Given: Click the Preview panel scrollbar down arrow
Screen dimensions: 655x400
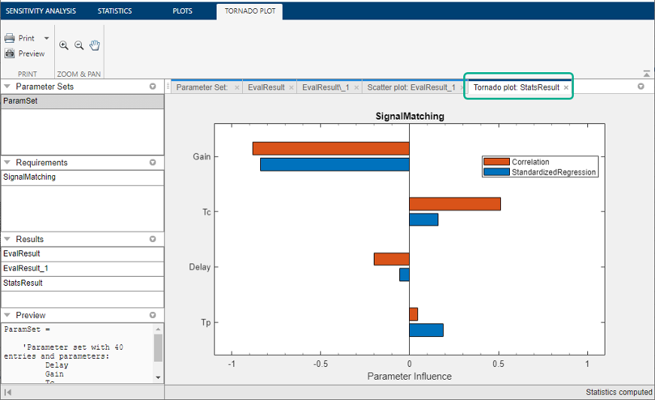Looking at the screenshot, I should tap(158, 377).
